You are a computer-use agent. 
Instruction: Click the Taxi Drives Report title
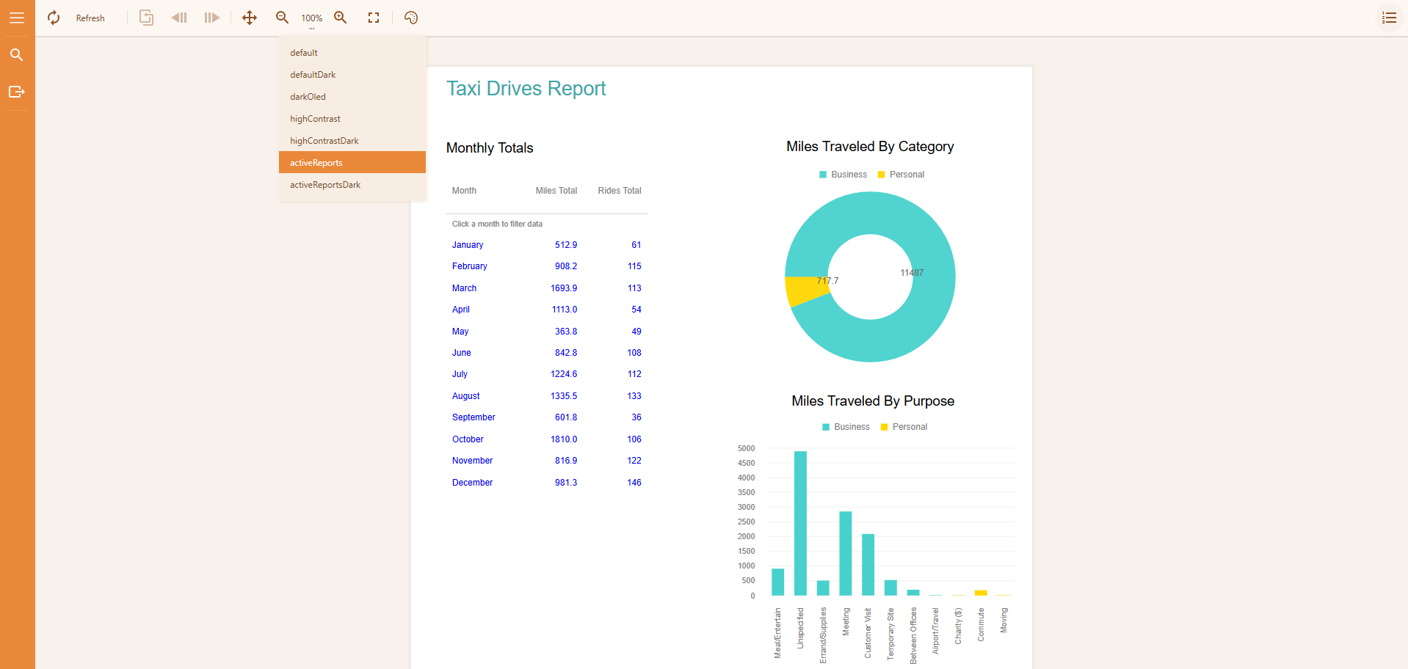coord(526,89)
